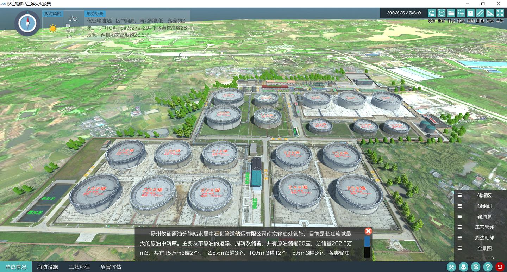This screenshot has width=507, height=272.
Task: Open the 目录 folder icon
Action: coord(451,13)
